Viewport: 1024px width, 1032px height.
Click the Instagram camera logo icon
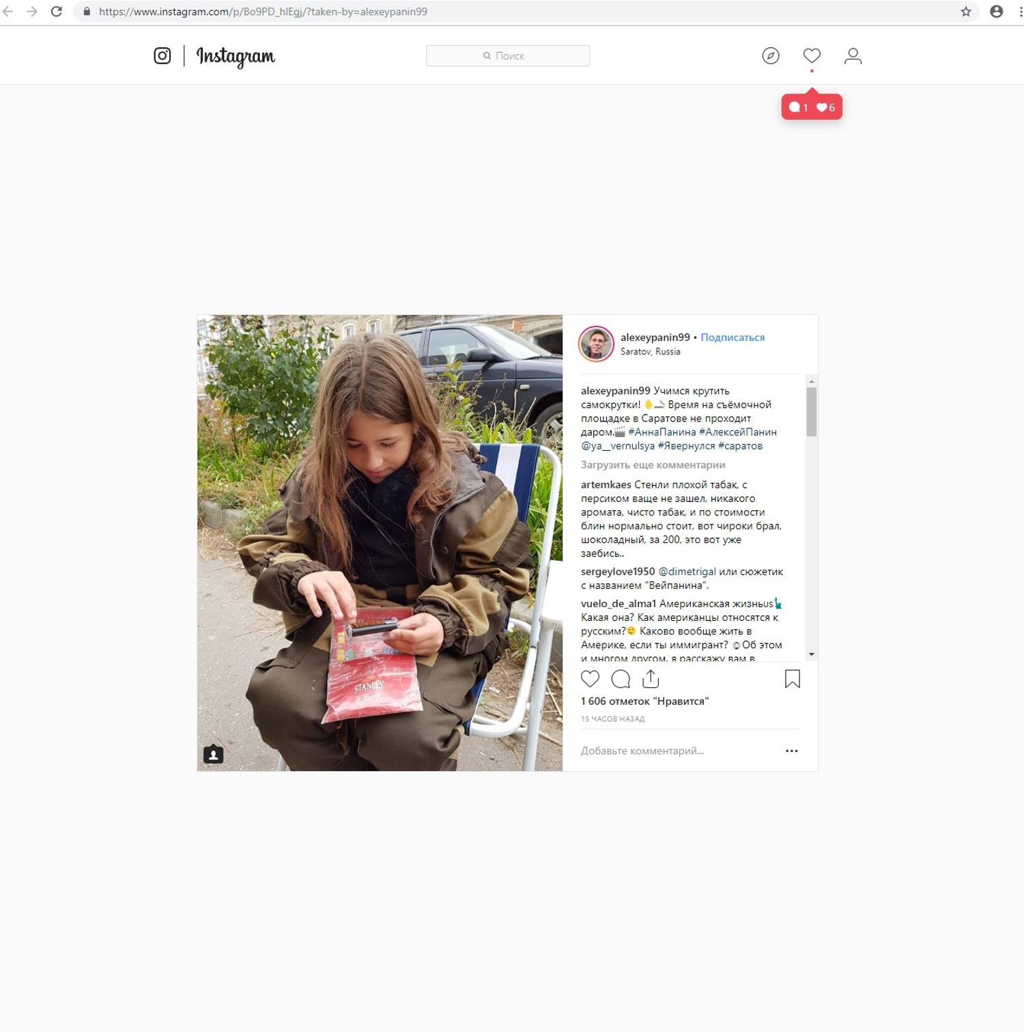[x=162, y=55]
